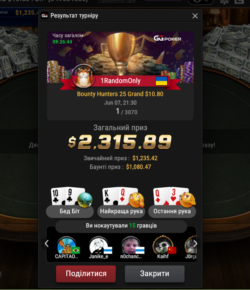Select the Остання рука hand badge
The width and height of the screenshot is (250, 290).
pos(172,211)
